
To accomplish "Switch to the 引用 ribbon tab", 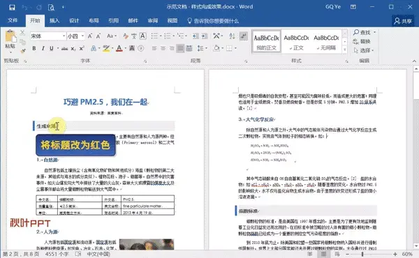I will coord(113,20).
